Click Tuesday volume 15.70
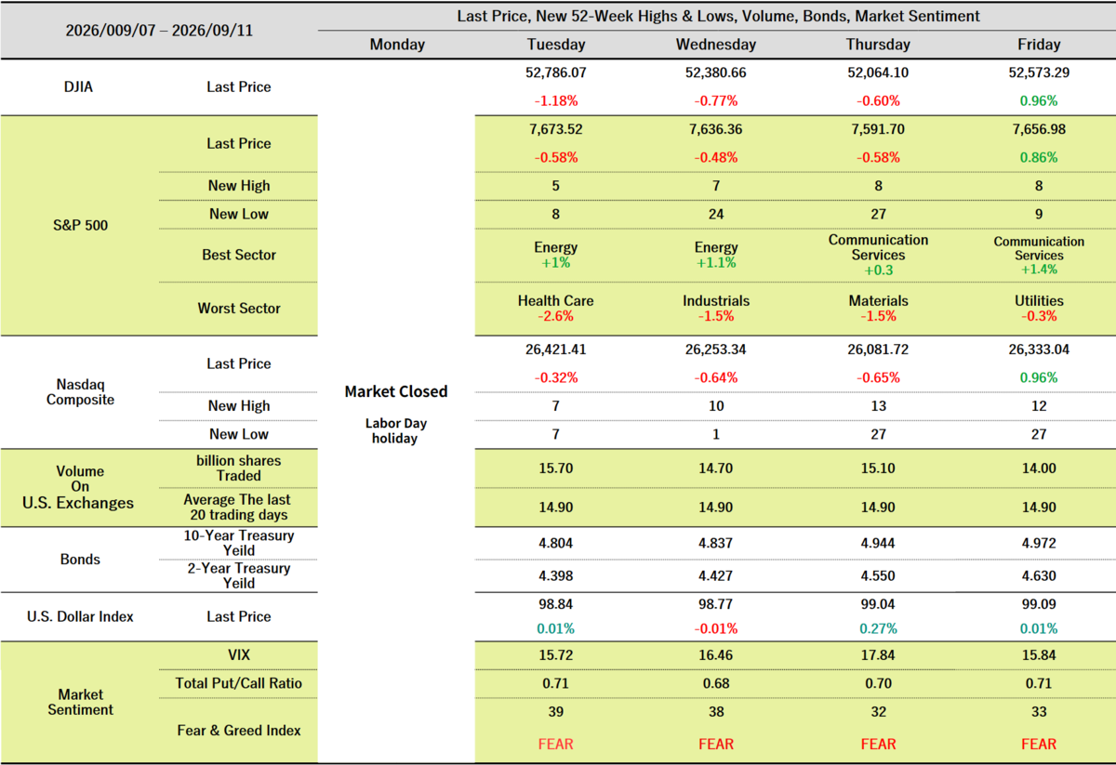 [x=556, y=468]
